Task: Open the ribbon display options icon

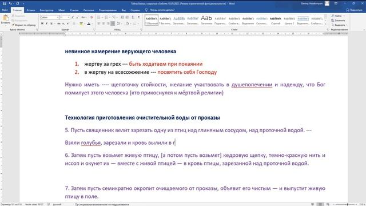Action: tap(336, 3)
